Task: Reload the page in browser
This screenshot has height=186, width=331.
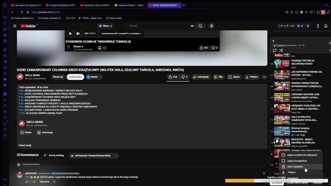Action: (x=22, y=12)
